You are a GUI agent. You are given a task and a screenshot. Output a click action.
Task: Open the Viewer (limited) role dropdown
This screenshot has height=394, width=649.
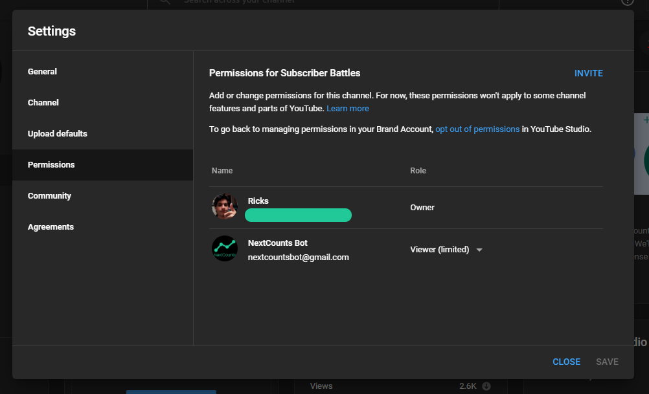pyautogui.click(x=446, y=249)
